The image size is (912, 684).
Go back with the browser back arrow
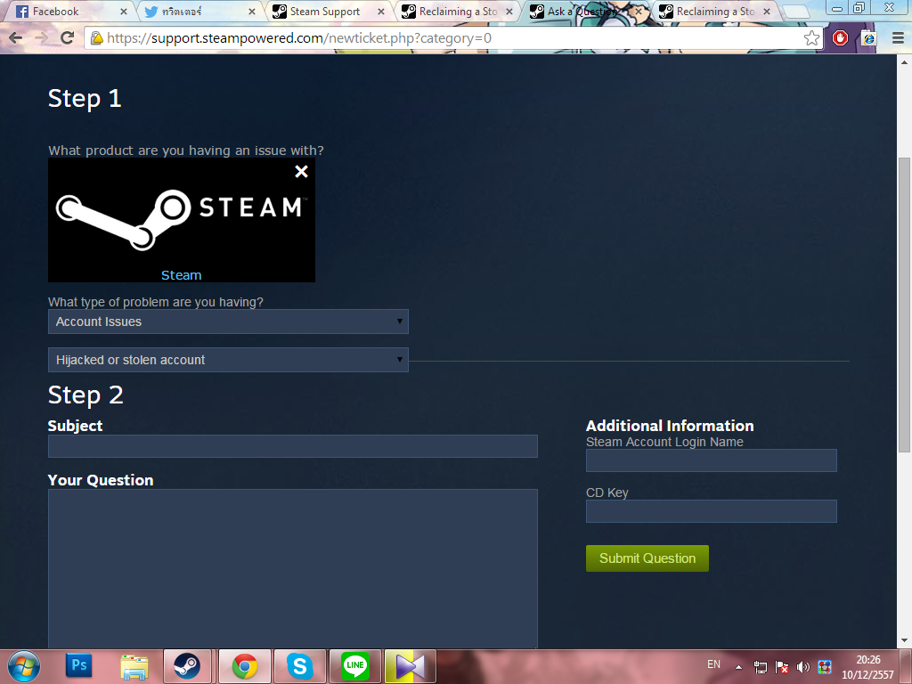pos(16,38)
